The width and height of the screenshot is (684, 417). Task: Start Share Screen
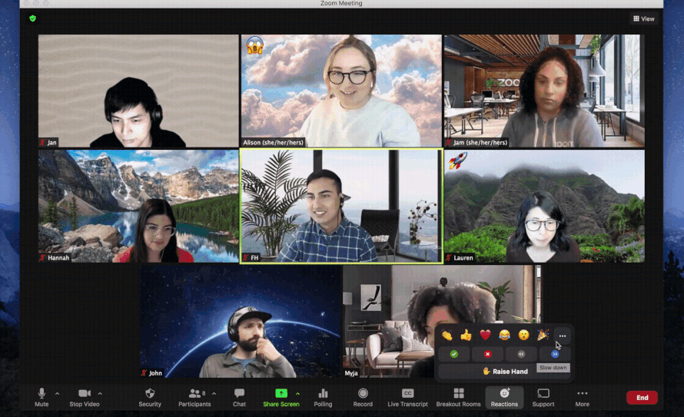pos(281,397)
